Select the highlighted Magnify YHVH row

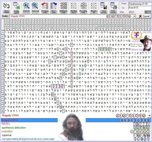click(76, 120)
